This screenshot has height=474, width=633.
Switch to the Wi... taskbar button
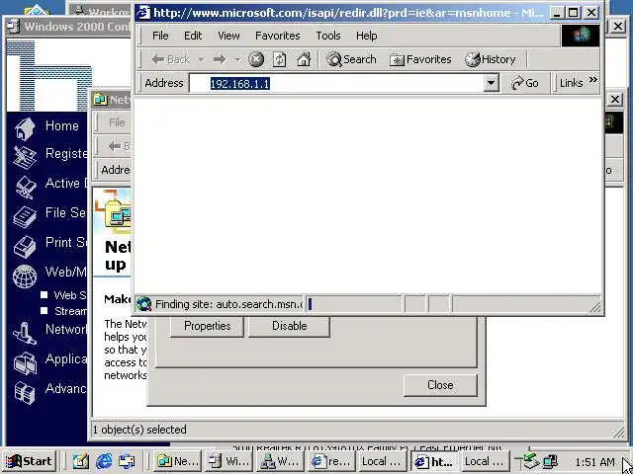click(x=228, y=461)
